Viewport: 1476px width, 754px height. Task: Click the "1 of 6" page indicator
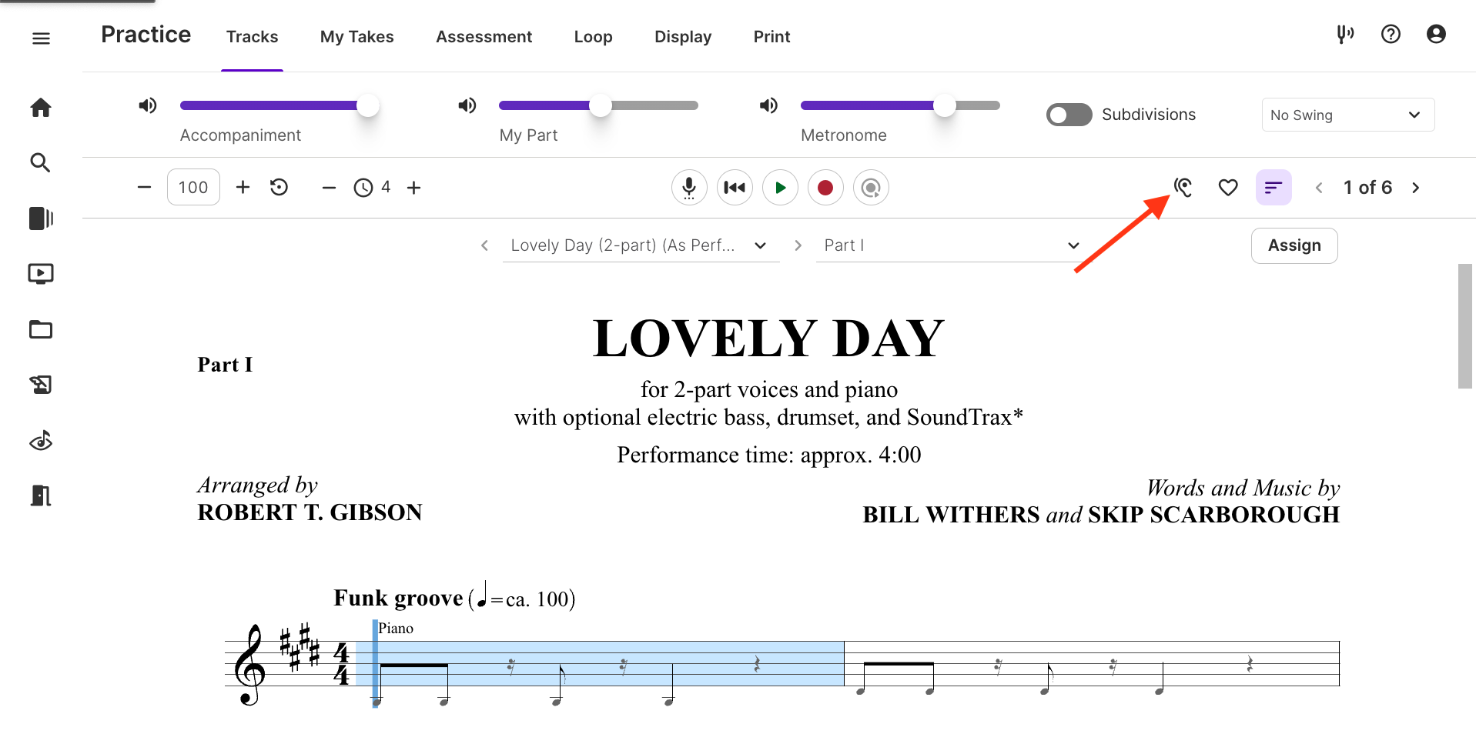[1367, 188]
